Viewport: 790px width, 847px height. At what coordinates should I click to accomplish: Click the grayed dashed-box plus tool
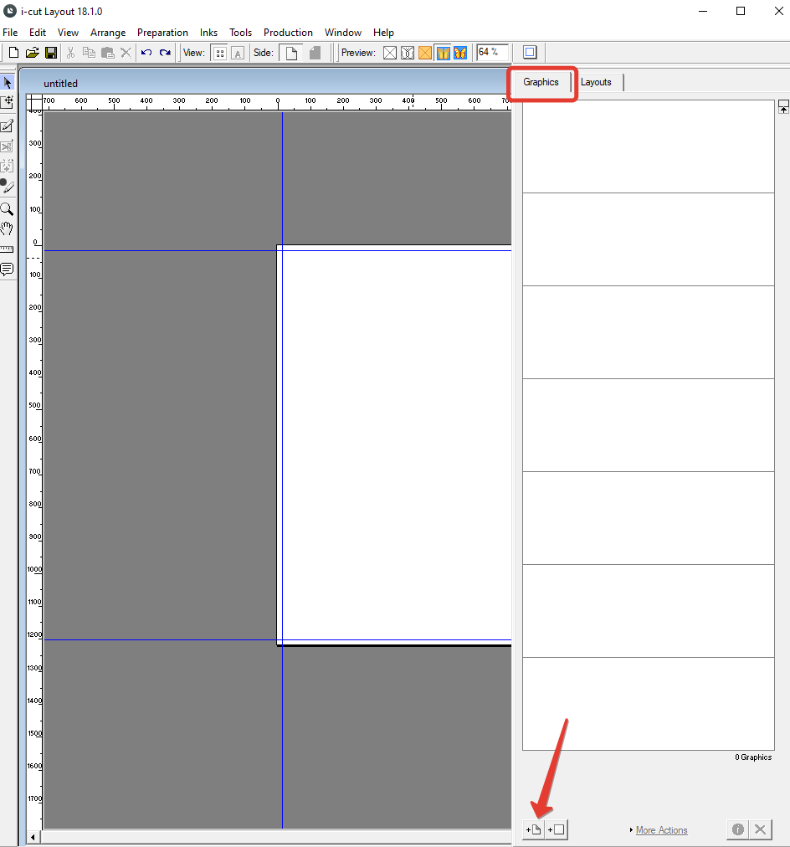(8, 167)
